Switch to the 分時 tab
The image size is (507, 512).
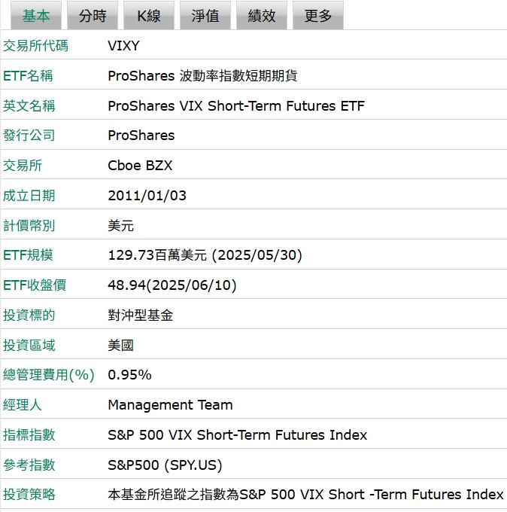(x=93, y=15)
